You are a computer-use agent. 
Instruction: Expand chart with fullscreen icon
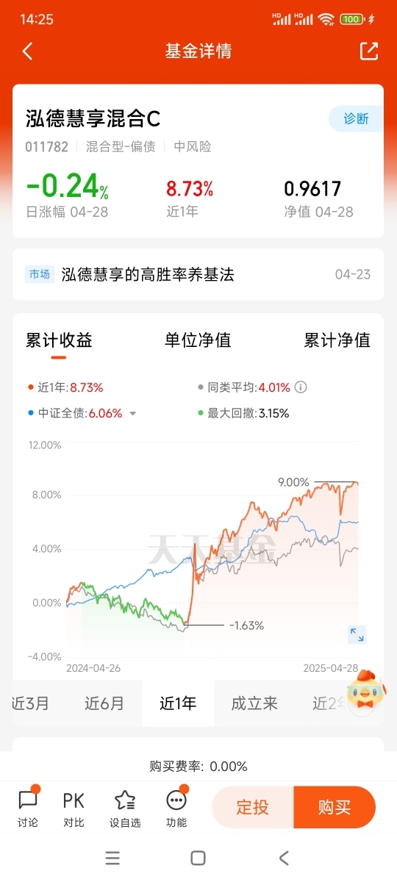(x=357, y=634)
